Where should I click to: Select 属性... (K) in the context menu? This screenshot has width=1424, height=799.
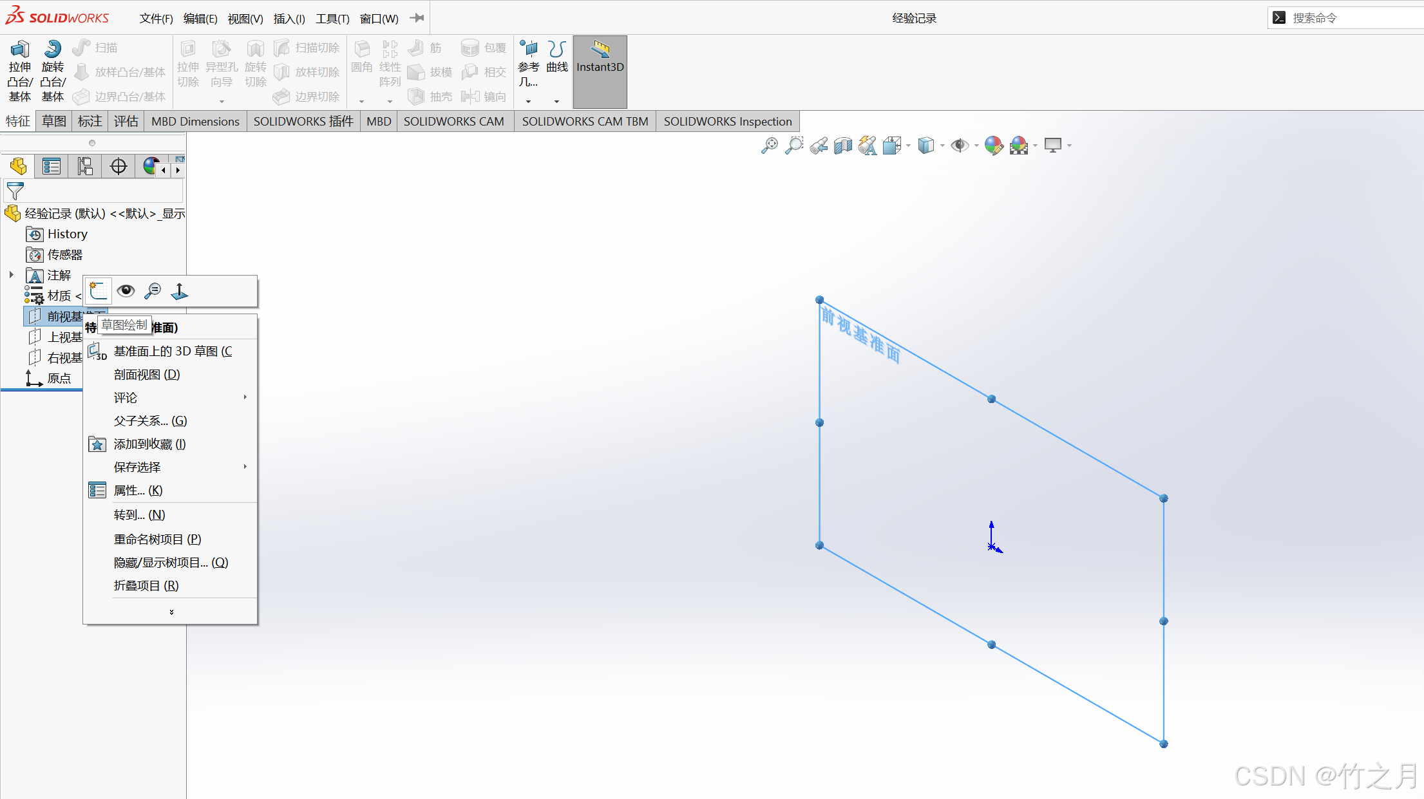138,491
